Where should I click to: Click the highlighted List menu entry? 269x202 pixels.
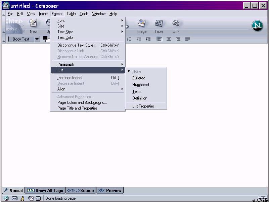[88, 70]
